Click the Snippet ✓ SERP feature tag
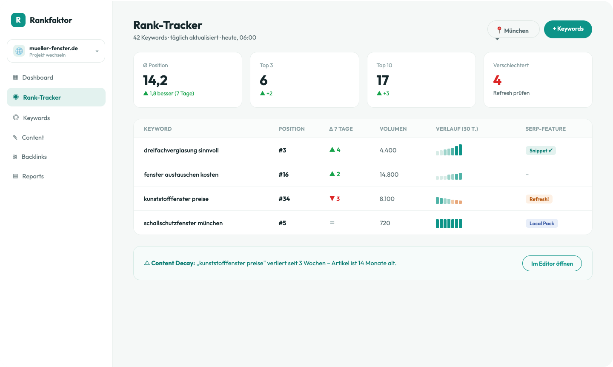613x367 pixels. [x=541, y=151]
